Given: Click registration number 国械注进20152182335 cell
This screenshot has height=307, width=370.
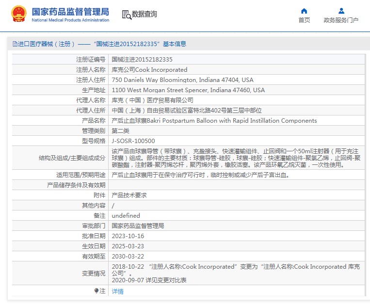Looking at the screenshot, I should [142, 60].
